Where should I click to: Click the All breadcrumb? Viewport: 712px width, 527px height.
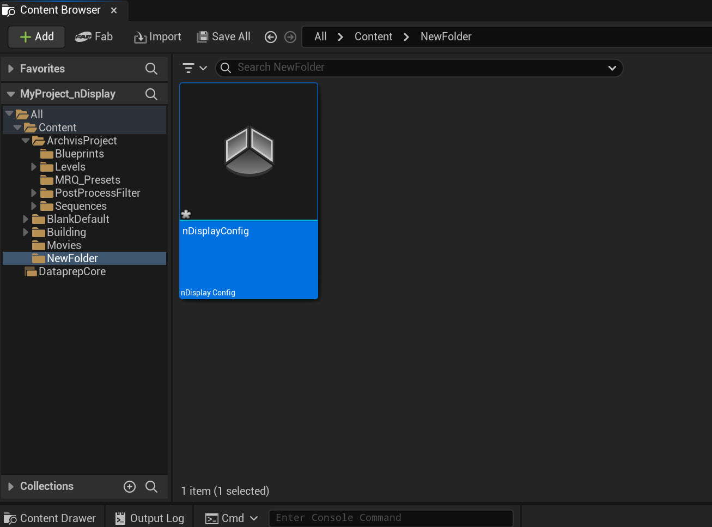coord(320,37)
